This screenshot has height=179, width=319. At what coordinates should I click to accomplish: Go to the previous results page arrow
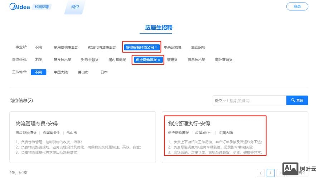[x=261, y=173]
